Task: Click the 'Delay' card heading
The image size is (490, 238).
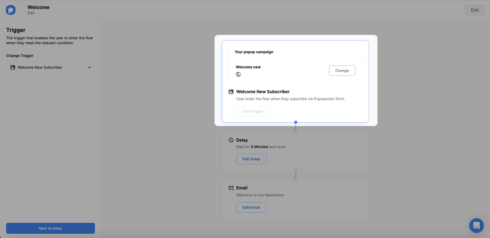Action: tap(242, 140)
